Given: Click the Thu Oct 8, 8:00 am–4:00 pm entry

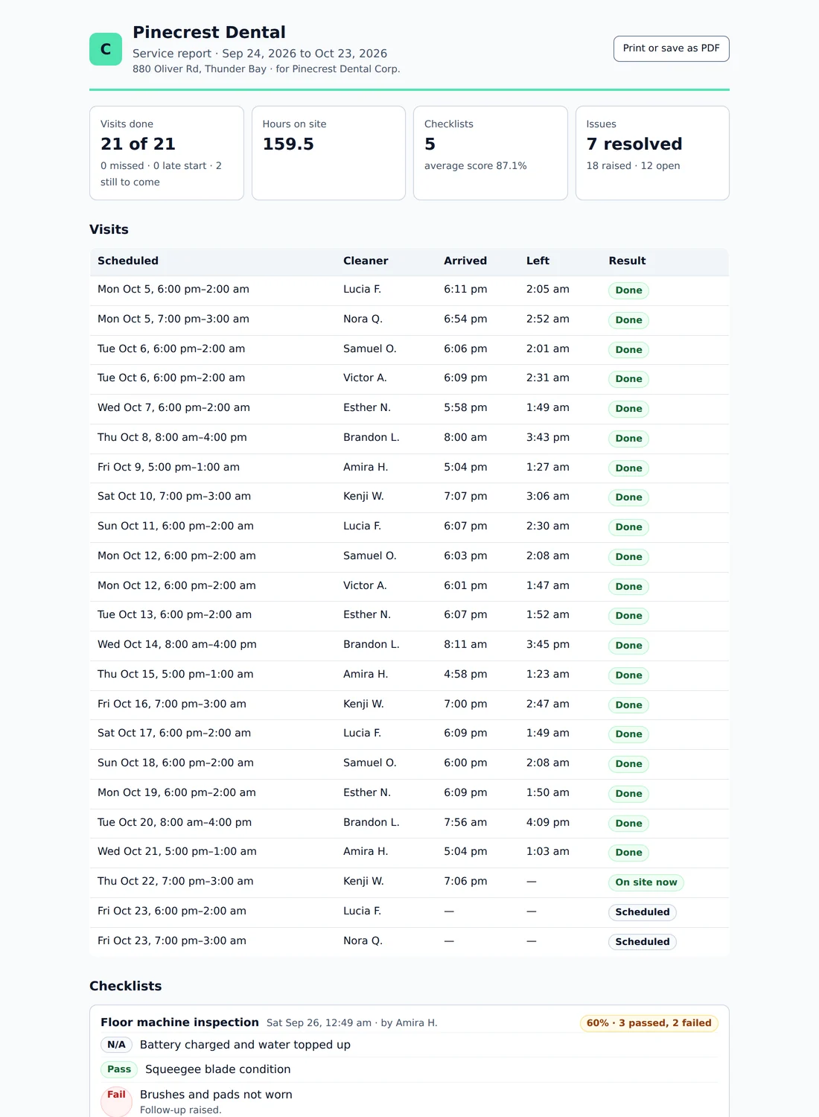Looking at the screenshot, I should click(x=172, y=437).
